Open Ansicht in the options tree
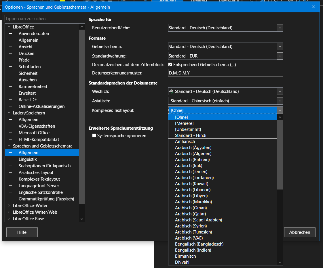This screenshot has height=268, width=323. click(26, 47)
